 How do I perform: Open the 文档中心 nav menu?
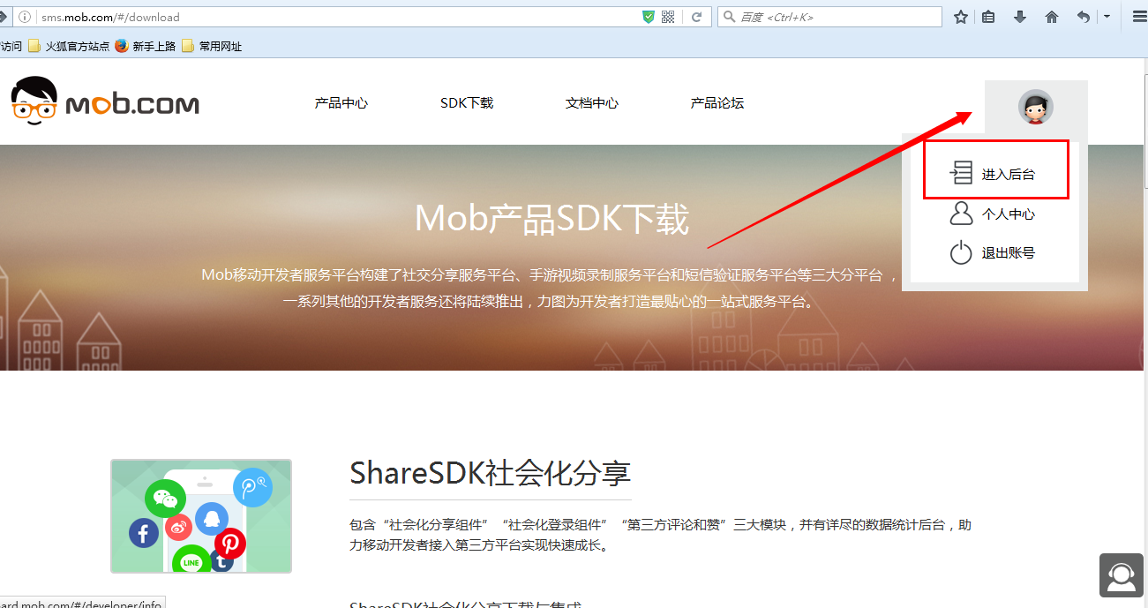[592, 103]
